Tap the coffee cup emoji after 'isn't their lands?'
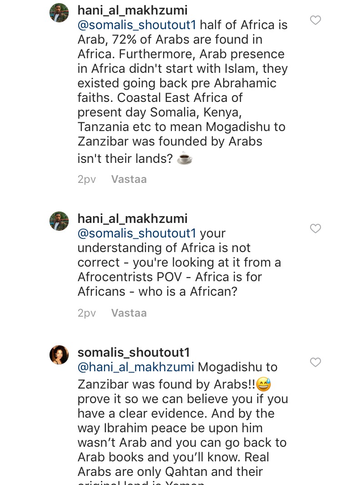 pyautogui.click(x=185, y=158)
